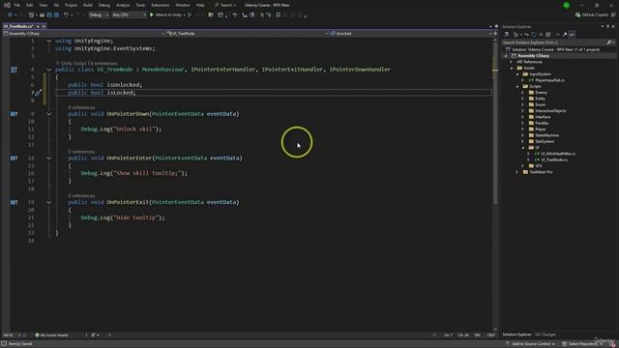The image size is (619, 348).
Task: Collapse the using directives region
Action: (49, 41)
